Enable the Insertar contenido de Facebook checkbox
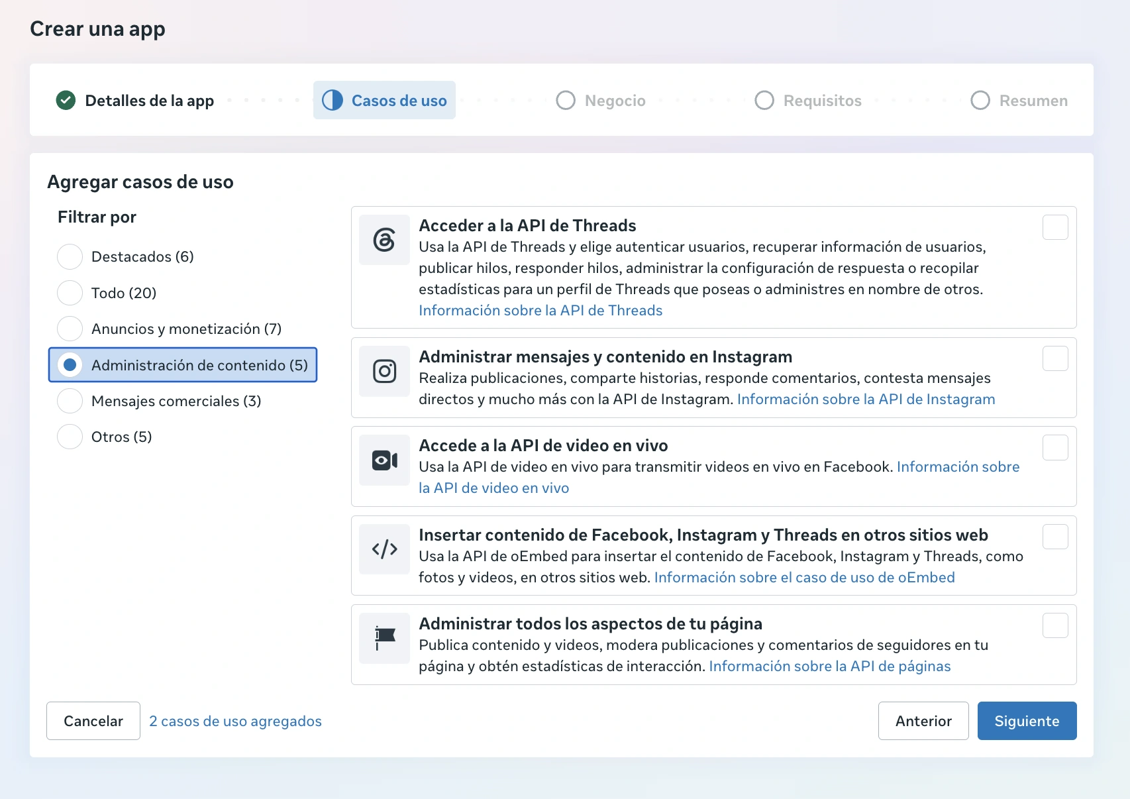This screenshot has width=1130, height=799. [1055, 537]
